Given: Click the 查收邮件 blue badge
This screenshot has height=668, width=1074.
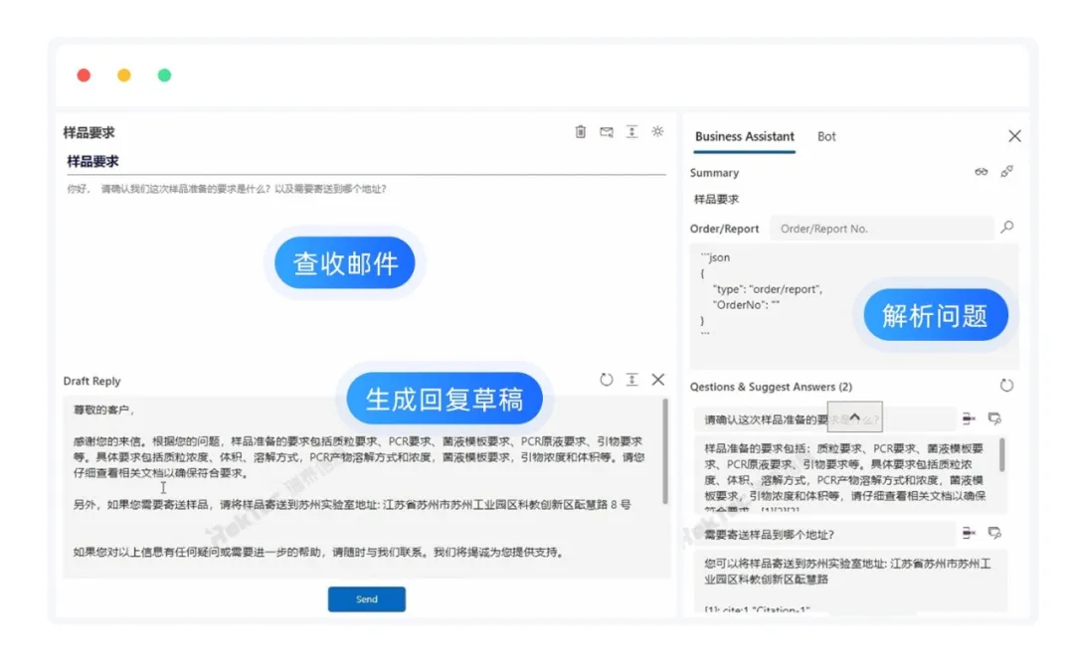Looking at the screenshot, I should [345, 262].
